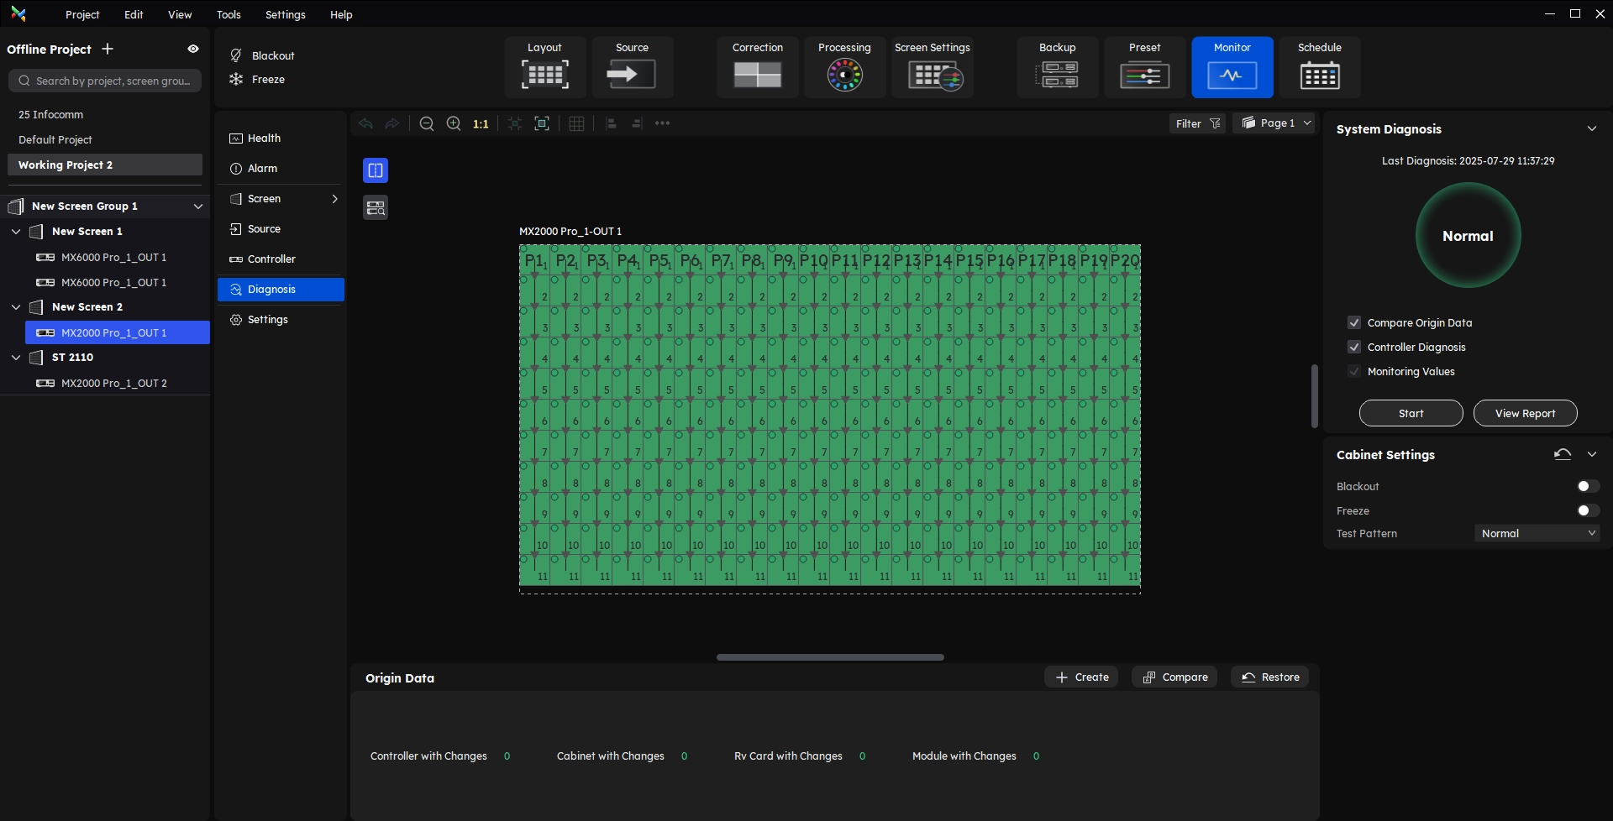Open the Layout module
This screenshot has width=1613, height=821.
tap(544, 67)
